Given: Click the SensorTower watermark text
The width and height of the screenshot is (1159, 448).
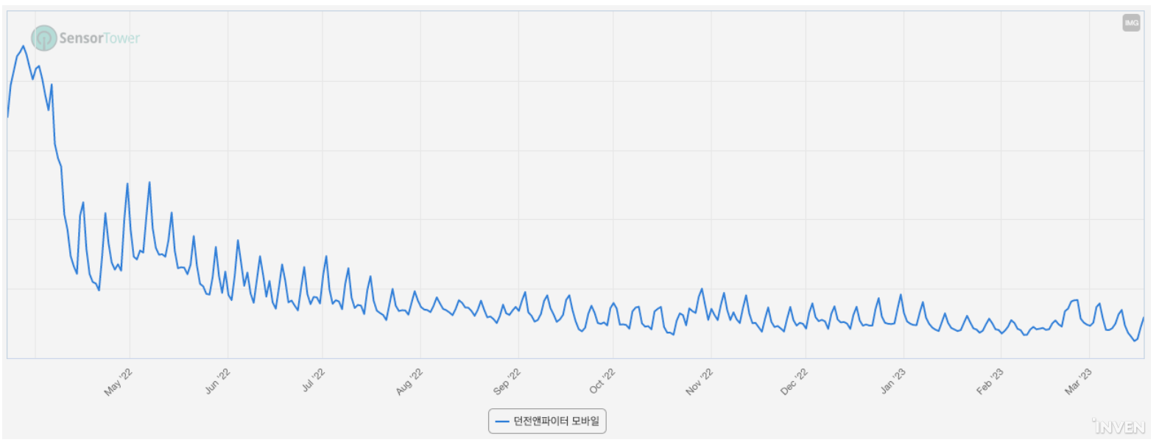Looking at the screenshot, I should tap(99, 38).
